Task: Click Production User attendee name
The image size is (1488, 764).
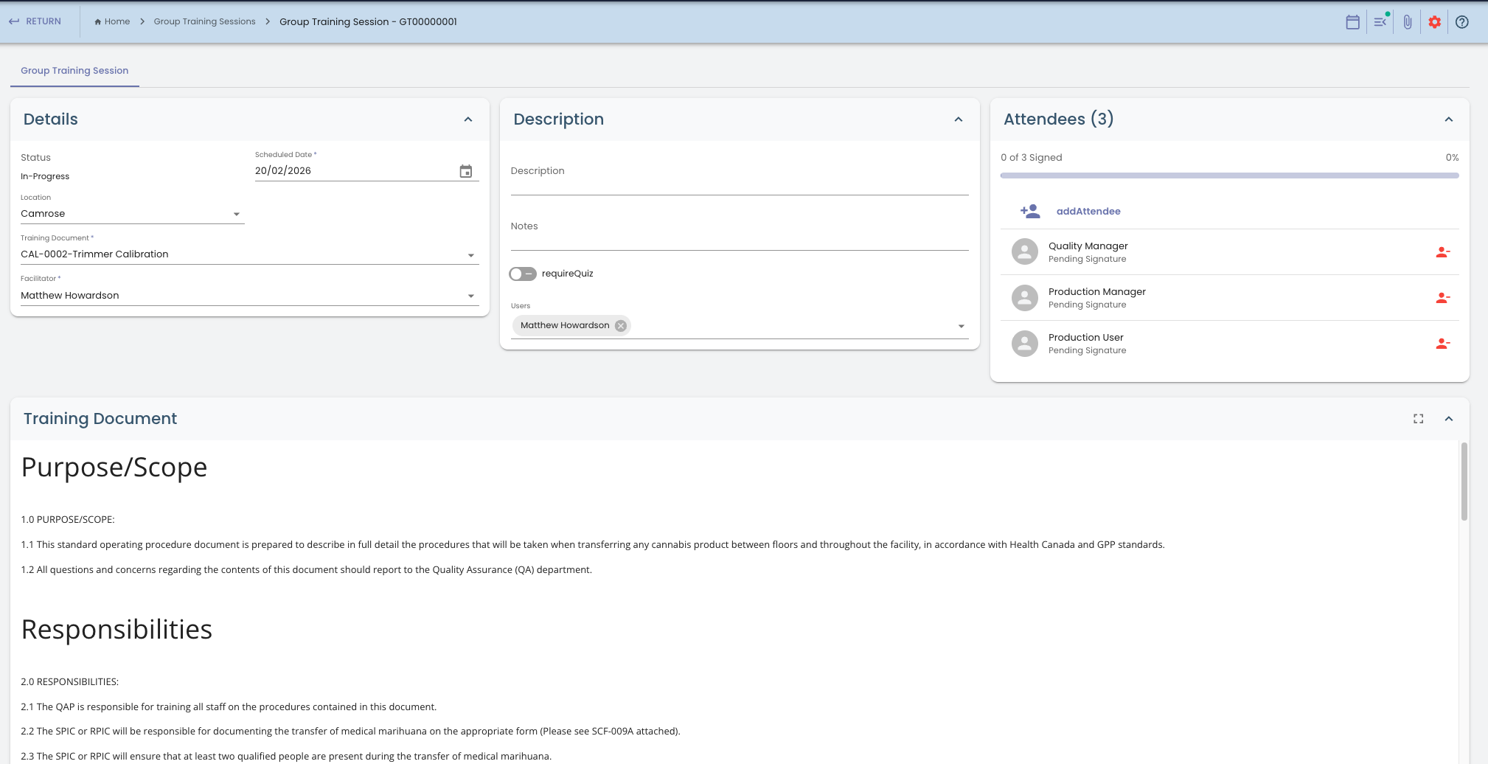Action: (1085, 338)
